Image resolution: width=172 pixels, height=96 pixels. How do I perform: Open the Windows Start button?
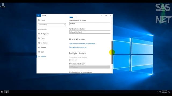click(x=2, y=92)
